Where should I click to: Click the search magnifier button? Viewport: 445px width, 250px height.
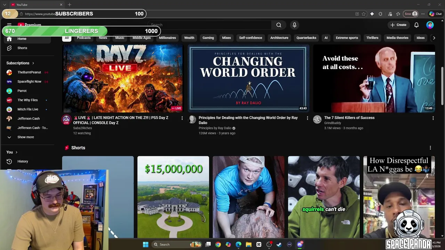click(278, 25)
